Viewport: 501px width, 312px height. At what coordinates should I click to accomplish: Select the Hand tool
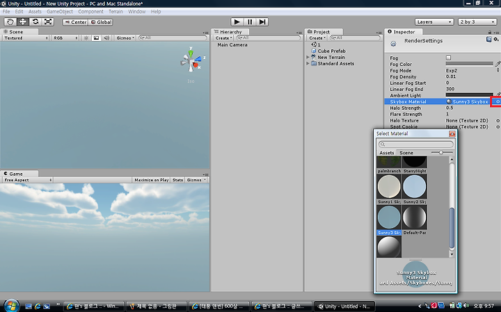10,22
